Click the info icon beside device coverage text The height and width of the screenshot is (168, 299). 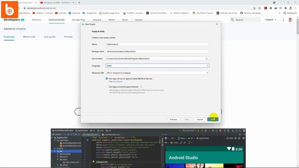click(107, 78)
